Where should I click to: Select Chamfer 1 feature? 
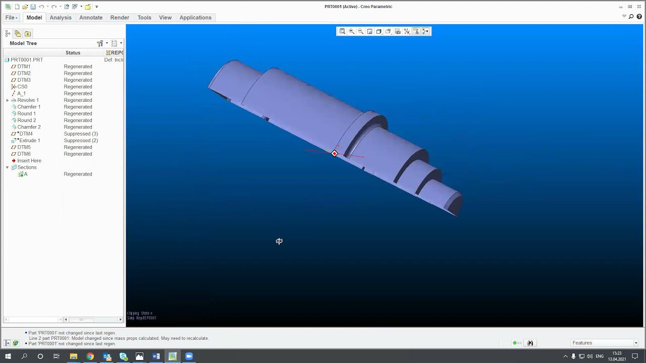coord(29,107)
